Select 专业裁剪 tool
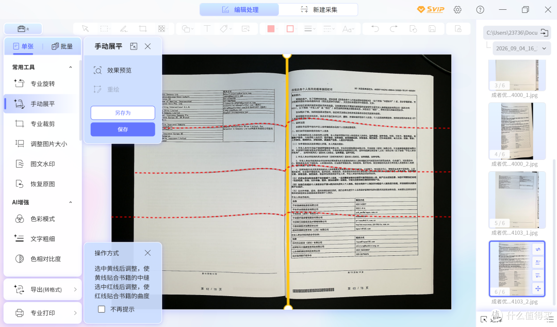The image size is (557, 327). pos(42,124)
